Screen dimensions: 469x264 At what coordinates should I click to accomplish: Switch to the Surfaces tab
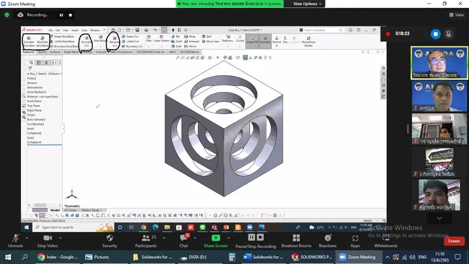click(x=55, y=52)
